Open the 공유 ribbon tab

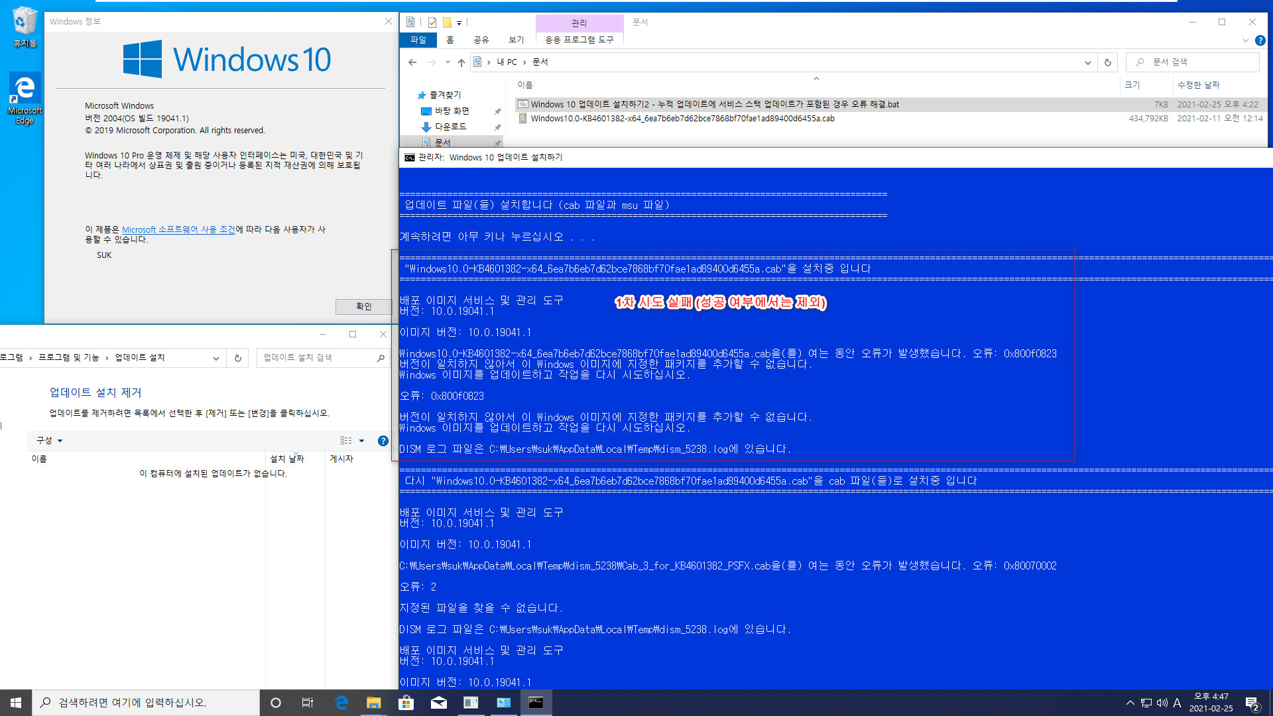pos(481,40)
